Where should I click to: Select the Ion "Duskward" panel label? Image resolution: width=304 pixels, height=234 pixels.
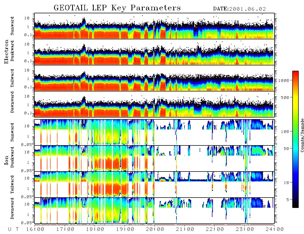coord(12,157)
